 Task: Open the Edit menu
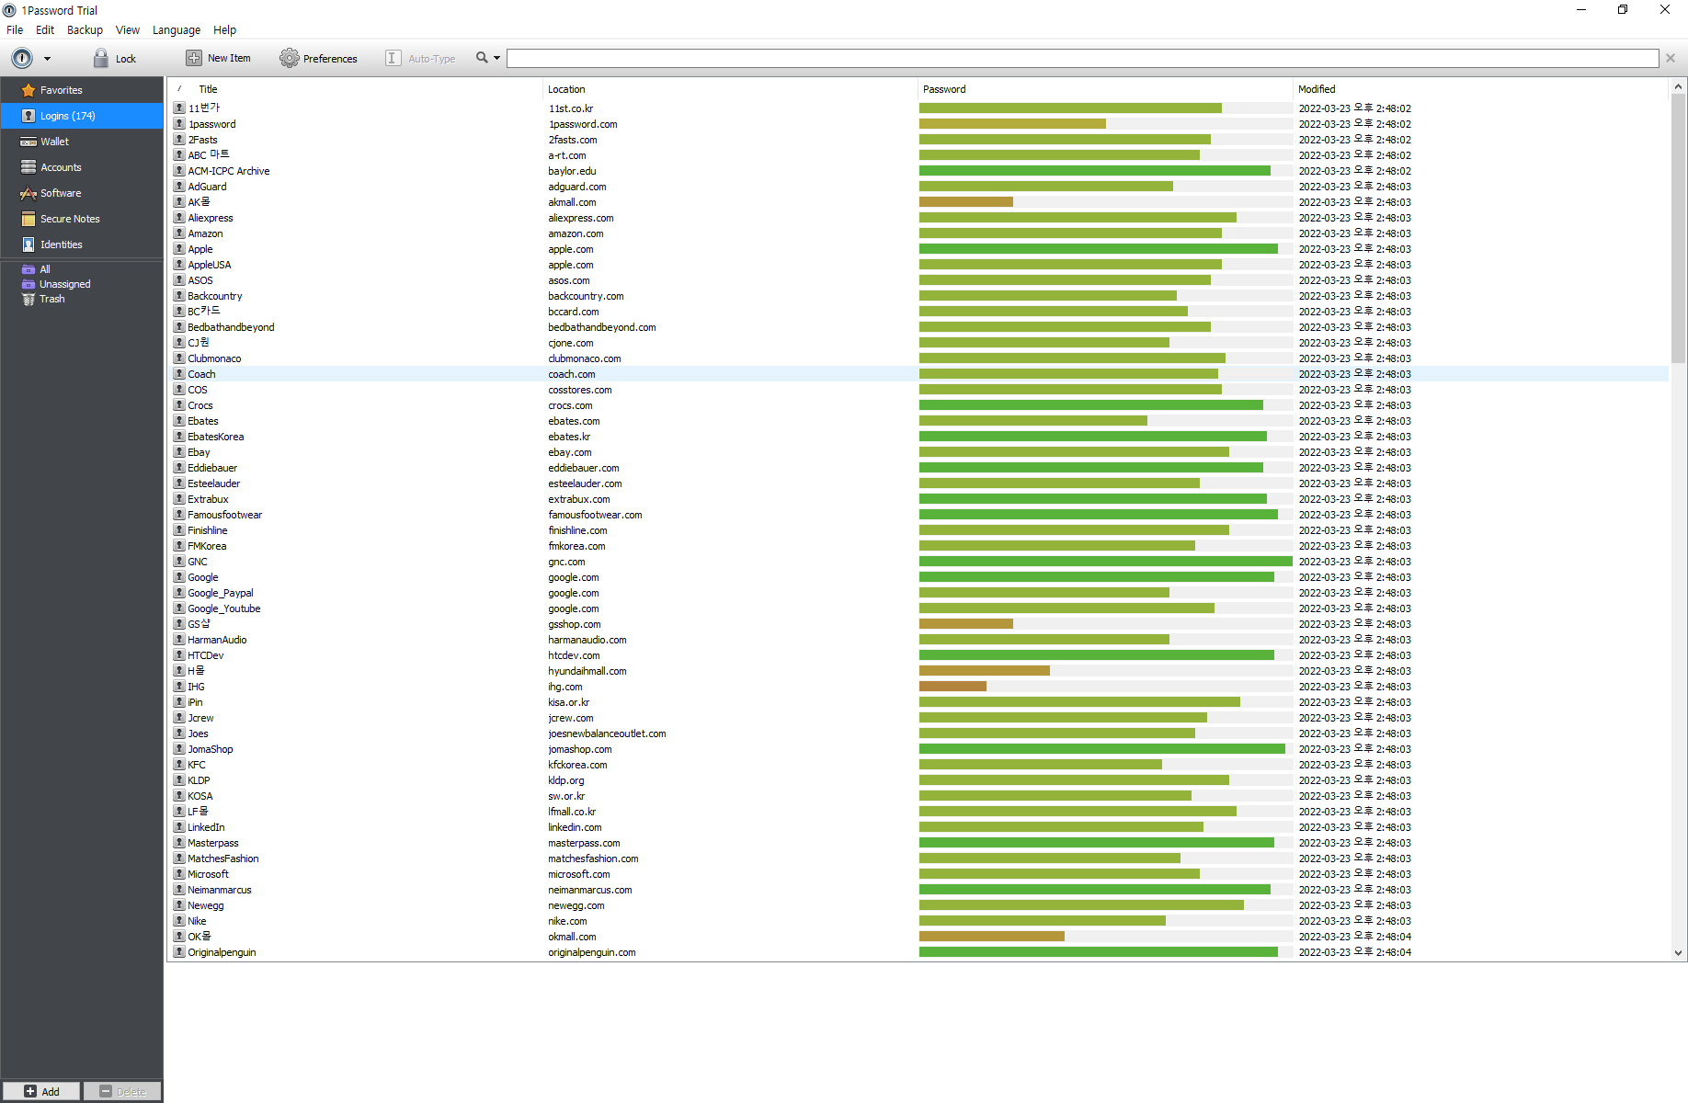pyautogui.click(x=45, y=29)
